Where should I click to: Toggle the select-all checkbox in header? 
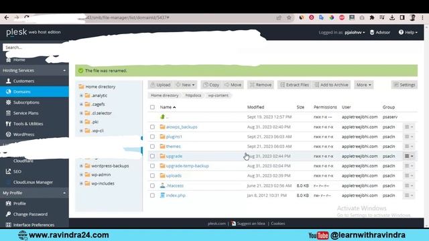pyautogui.click(x=152, y=107)
